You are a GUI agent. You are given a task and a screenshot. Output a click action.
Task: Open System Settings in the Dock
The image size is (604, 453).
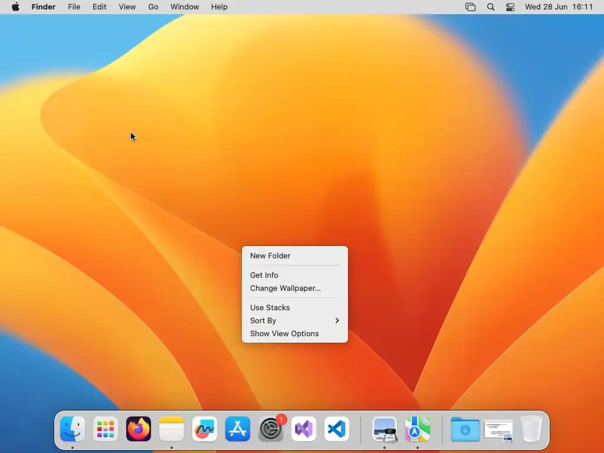(x=271, y=429)
